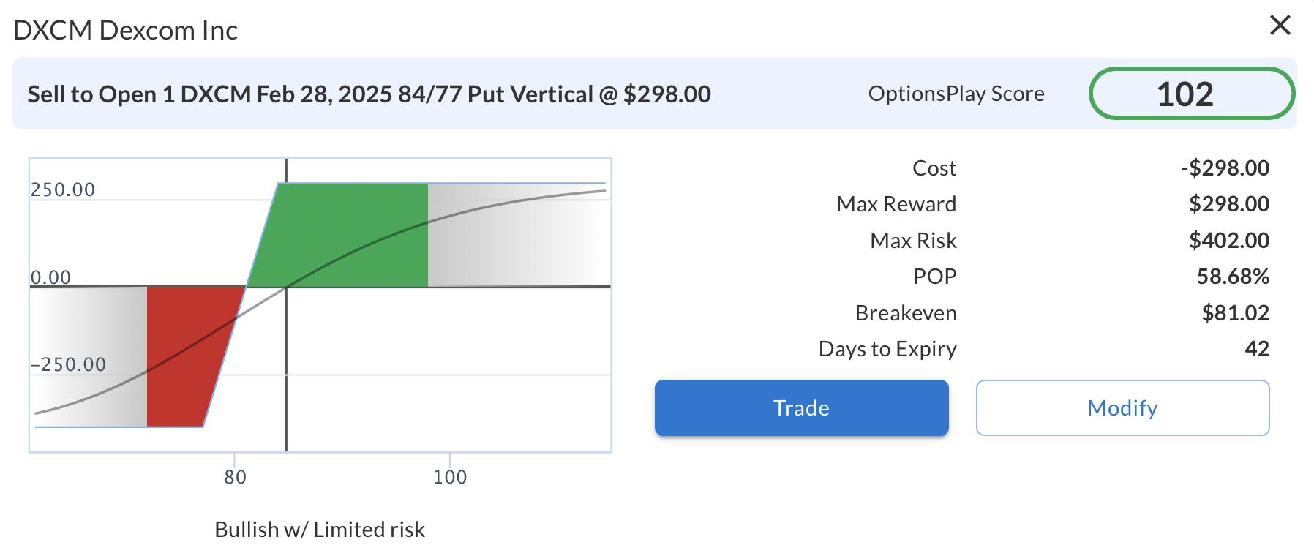Click the 100 price axis label
Viewport: 1314px width, 556px height.
pos(449,478)
